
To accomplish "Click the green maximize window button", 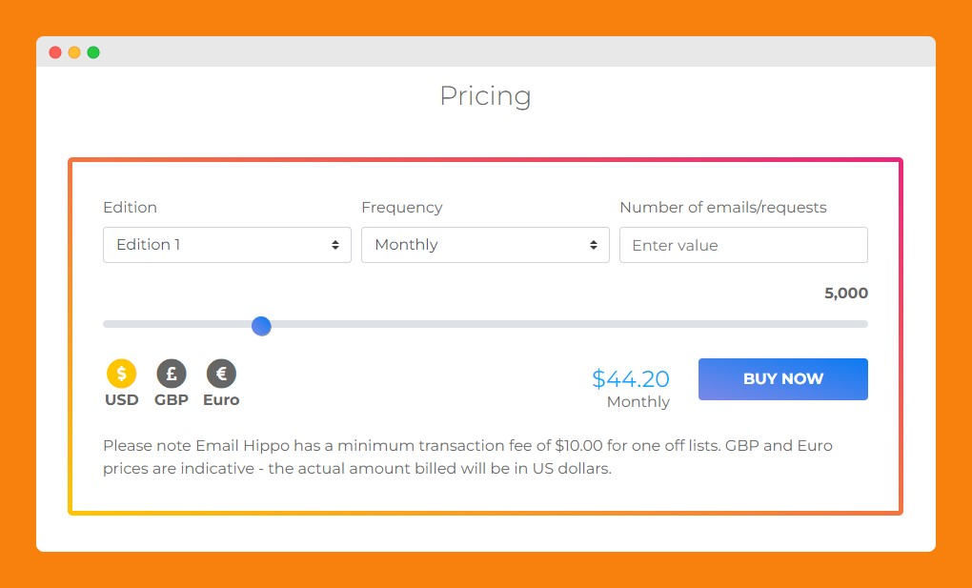I will pyautogui.click(x=93, y=52).
